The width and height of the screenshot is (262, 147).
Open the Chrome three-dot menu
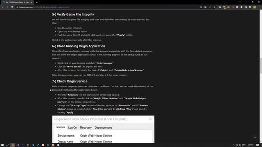pyautogui.click(x=259, y=7)
